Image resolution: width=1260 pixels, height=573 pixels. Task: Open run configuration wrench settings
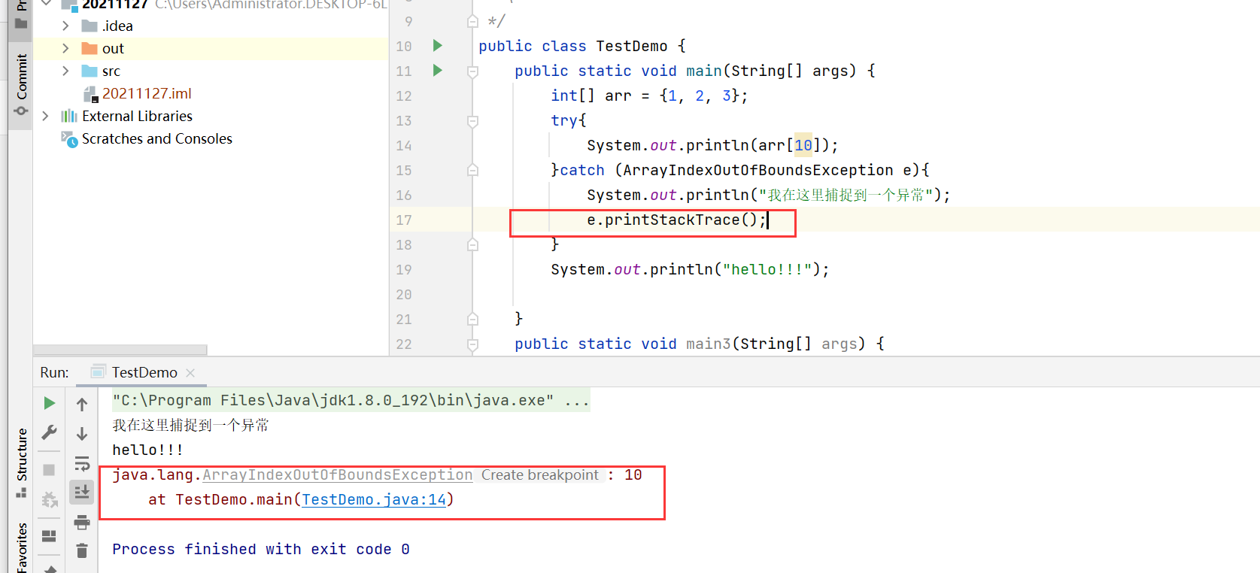click(49, 432)
